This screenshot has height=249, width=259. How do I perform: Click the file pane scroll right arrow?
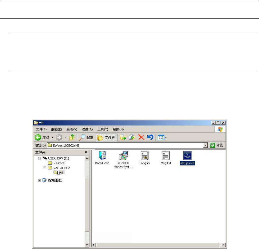(223, 245)
